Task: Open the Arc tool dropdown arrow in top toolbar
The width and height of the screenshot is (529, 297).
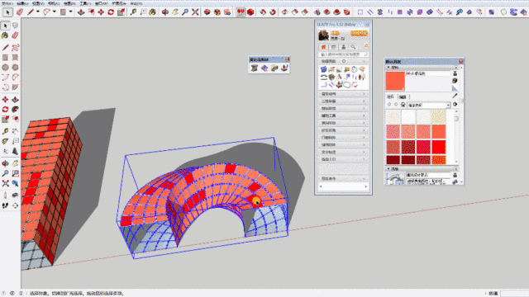Action: pos(55,12)
